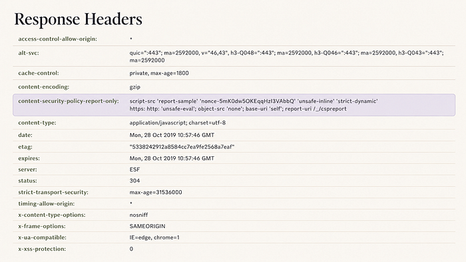Select the 'SAMEORIGIN' value
This screenshot has width=466, height=262.
(x=147, y=226)
